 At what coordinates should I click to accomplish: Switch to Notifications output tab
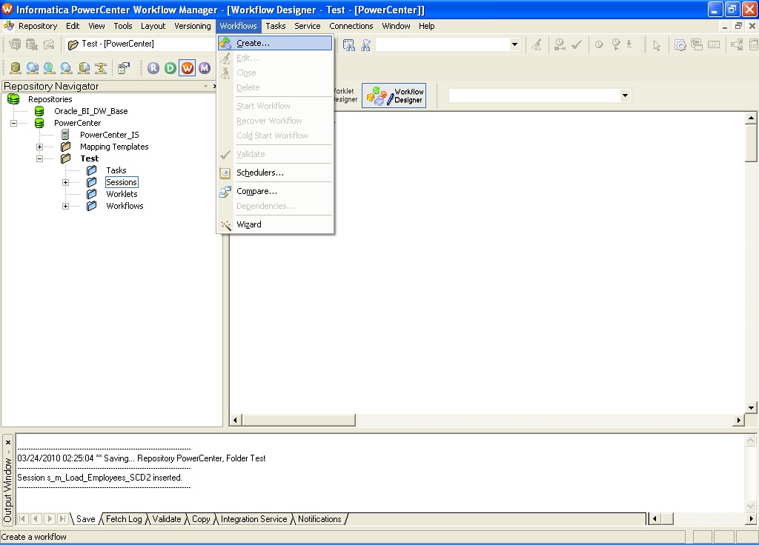[319, 519]
